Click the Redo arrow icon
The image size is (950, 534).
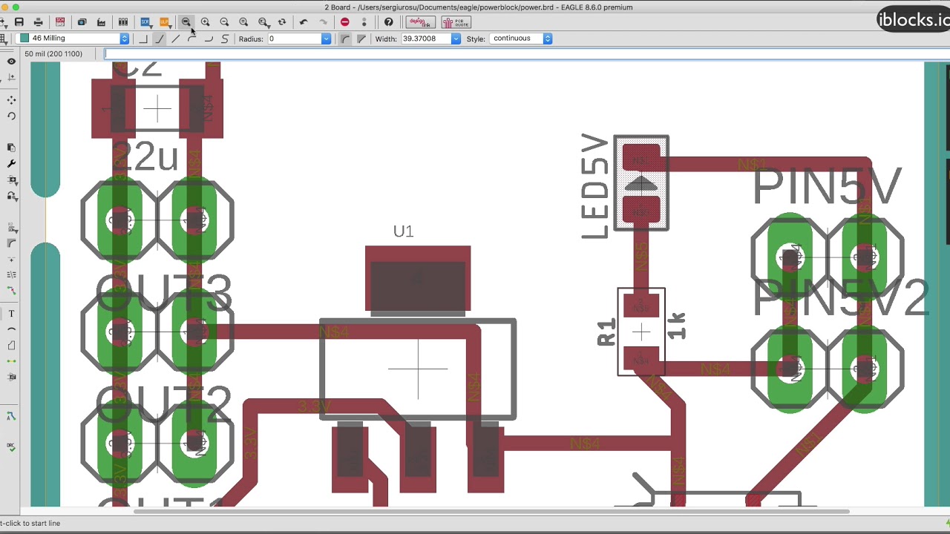click(323, 22)
